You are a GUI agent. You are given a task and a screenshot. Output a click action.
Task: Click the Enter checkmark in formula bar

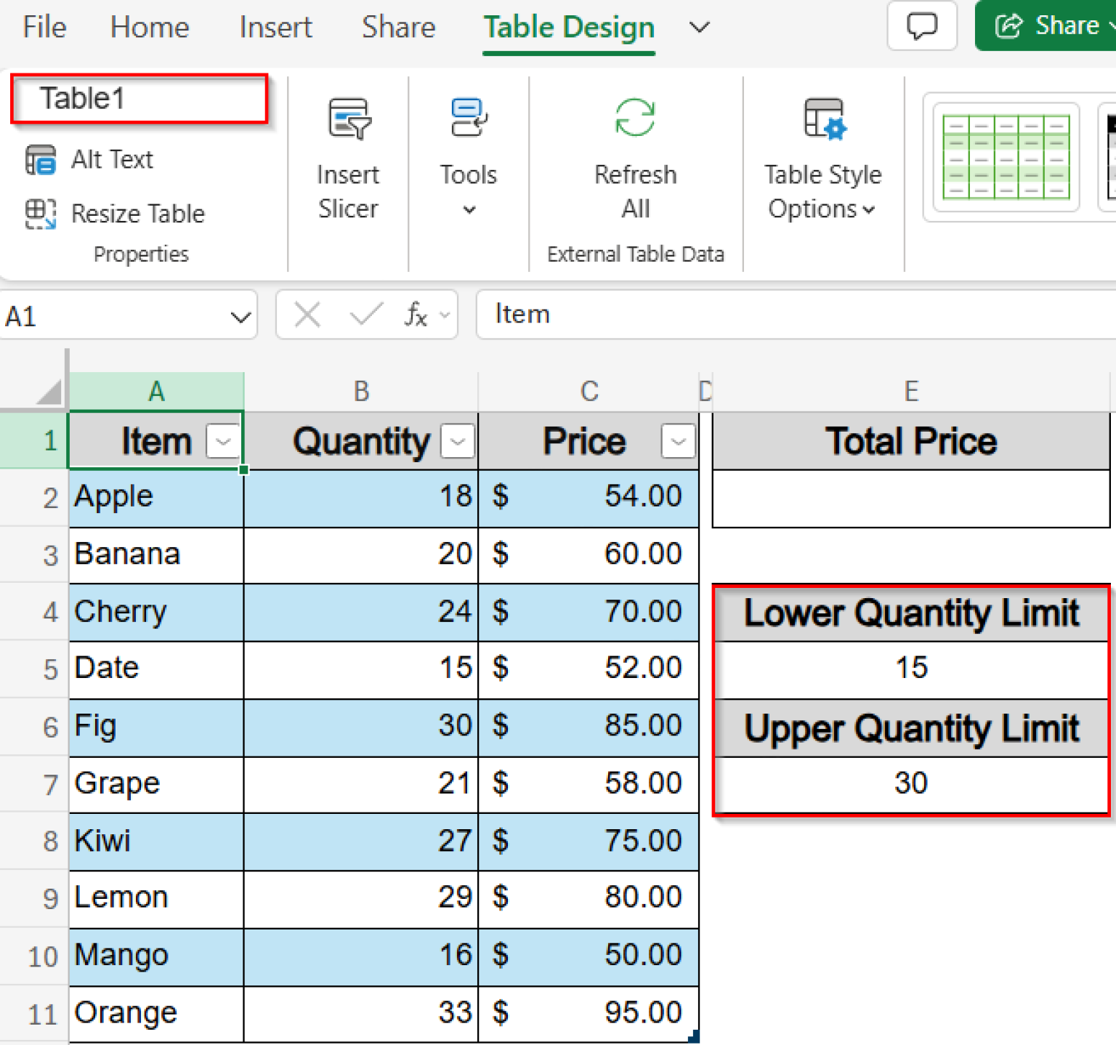click(x=365, y=315)
